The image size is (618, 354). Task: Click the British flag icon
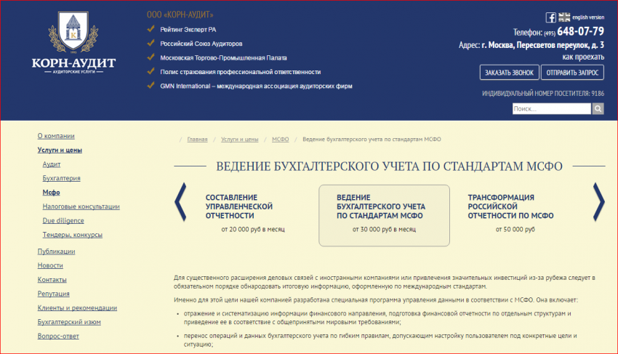564,17
